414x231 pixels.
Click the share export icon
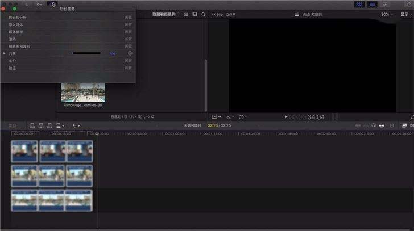pyautogui.click(x=409, y=4)
